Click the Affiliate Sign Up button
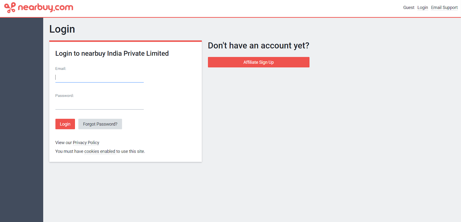Viewport: 461px width, 222px height. coord(258,62)
